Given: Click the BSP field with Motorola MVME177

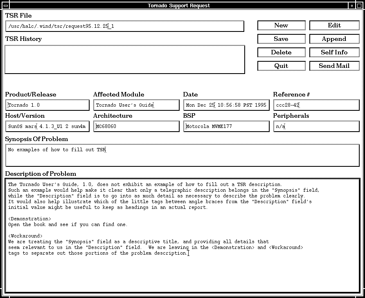Looking at the screenshot, I should [226, 126].
